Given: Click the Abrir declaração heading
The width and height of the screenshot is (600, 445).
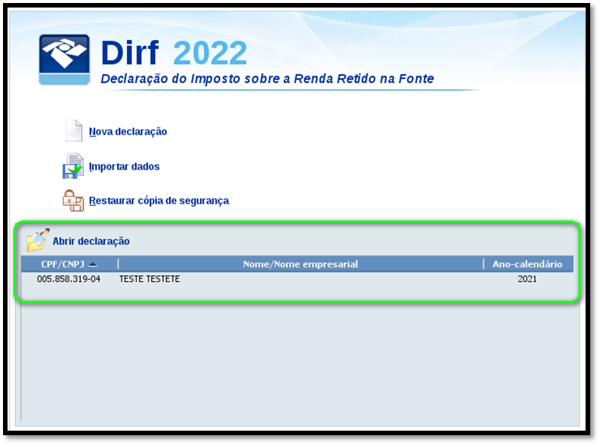Looking at the screenshot, I should coord(91,241).
